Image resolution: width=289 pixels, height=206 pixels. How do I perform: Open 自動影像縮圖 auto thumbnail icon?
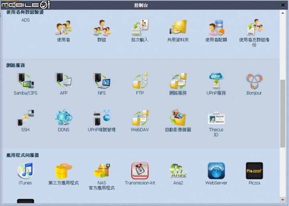pos(178,117)
